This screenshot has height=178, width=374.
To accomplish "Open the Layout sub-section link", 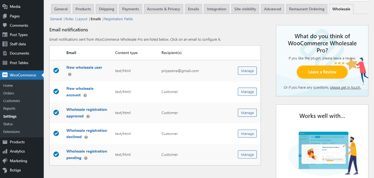I will pos(82,19).
